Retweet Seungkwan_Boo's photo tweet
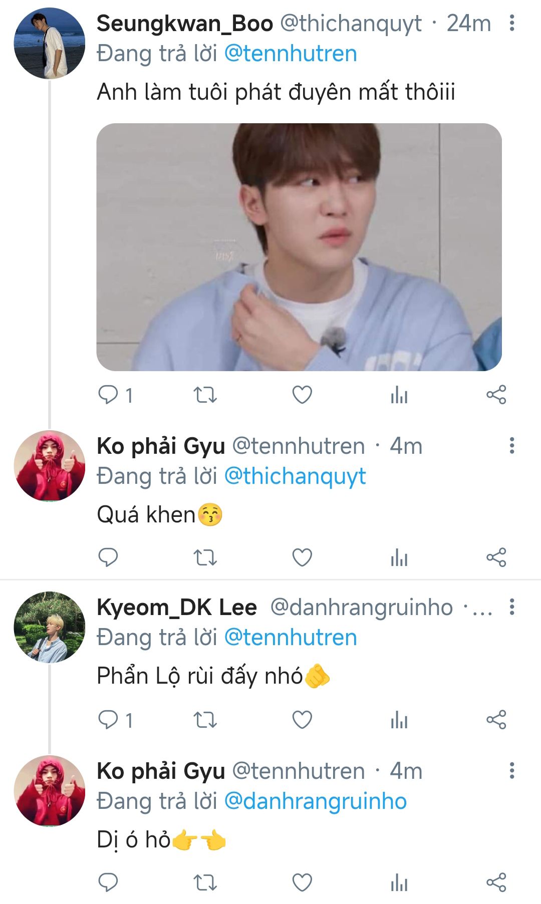541x904 pixels. coord(205,395)
